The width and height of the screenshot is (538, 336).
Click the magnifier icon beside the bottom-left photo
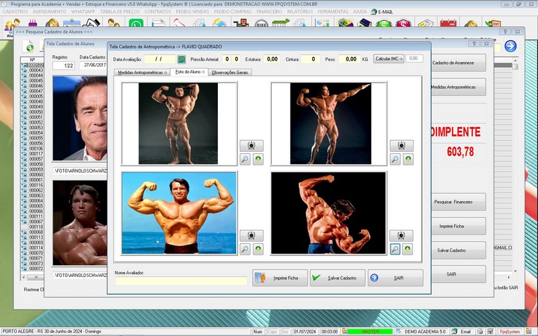tap(245, 249)
